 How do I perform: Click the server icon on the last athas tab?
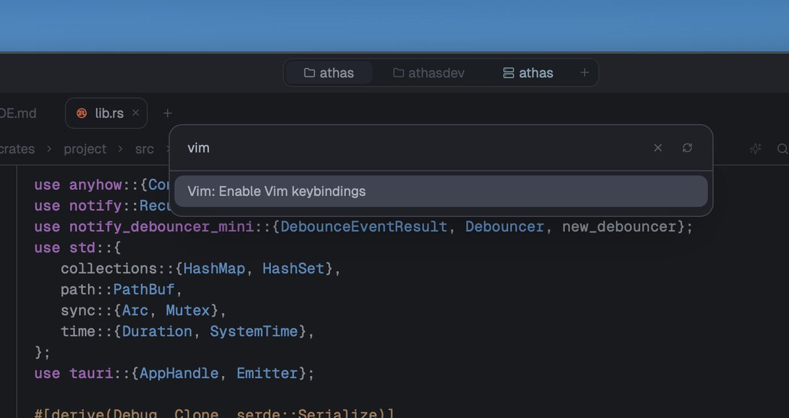(x=508, y=73)
